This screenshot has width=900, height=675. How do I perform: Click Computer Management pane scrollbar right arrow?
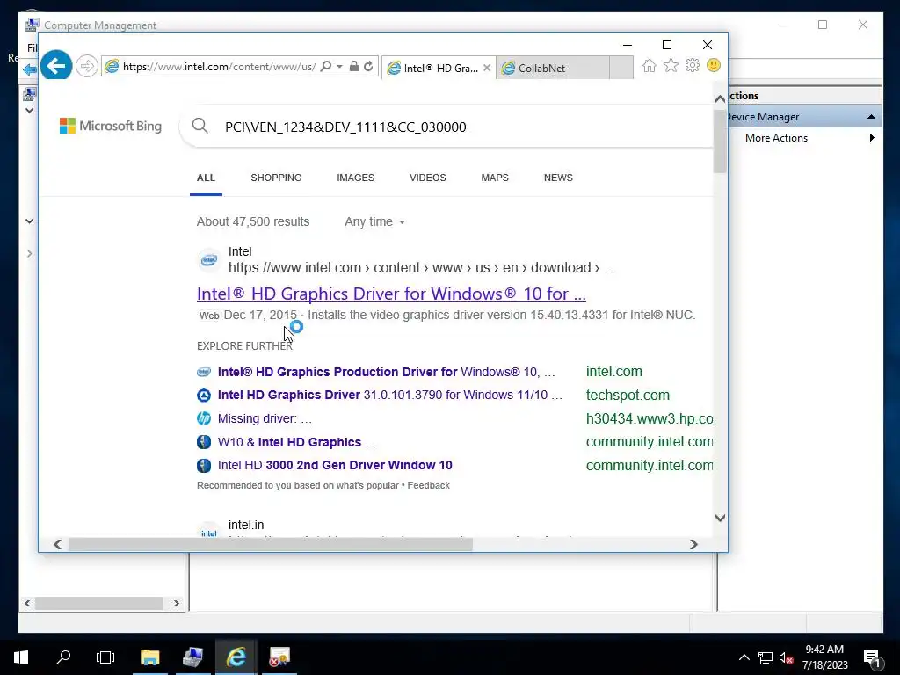pyautogui.click(x=176, y=603)
